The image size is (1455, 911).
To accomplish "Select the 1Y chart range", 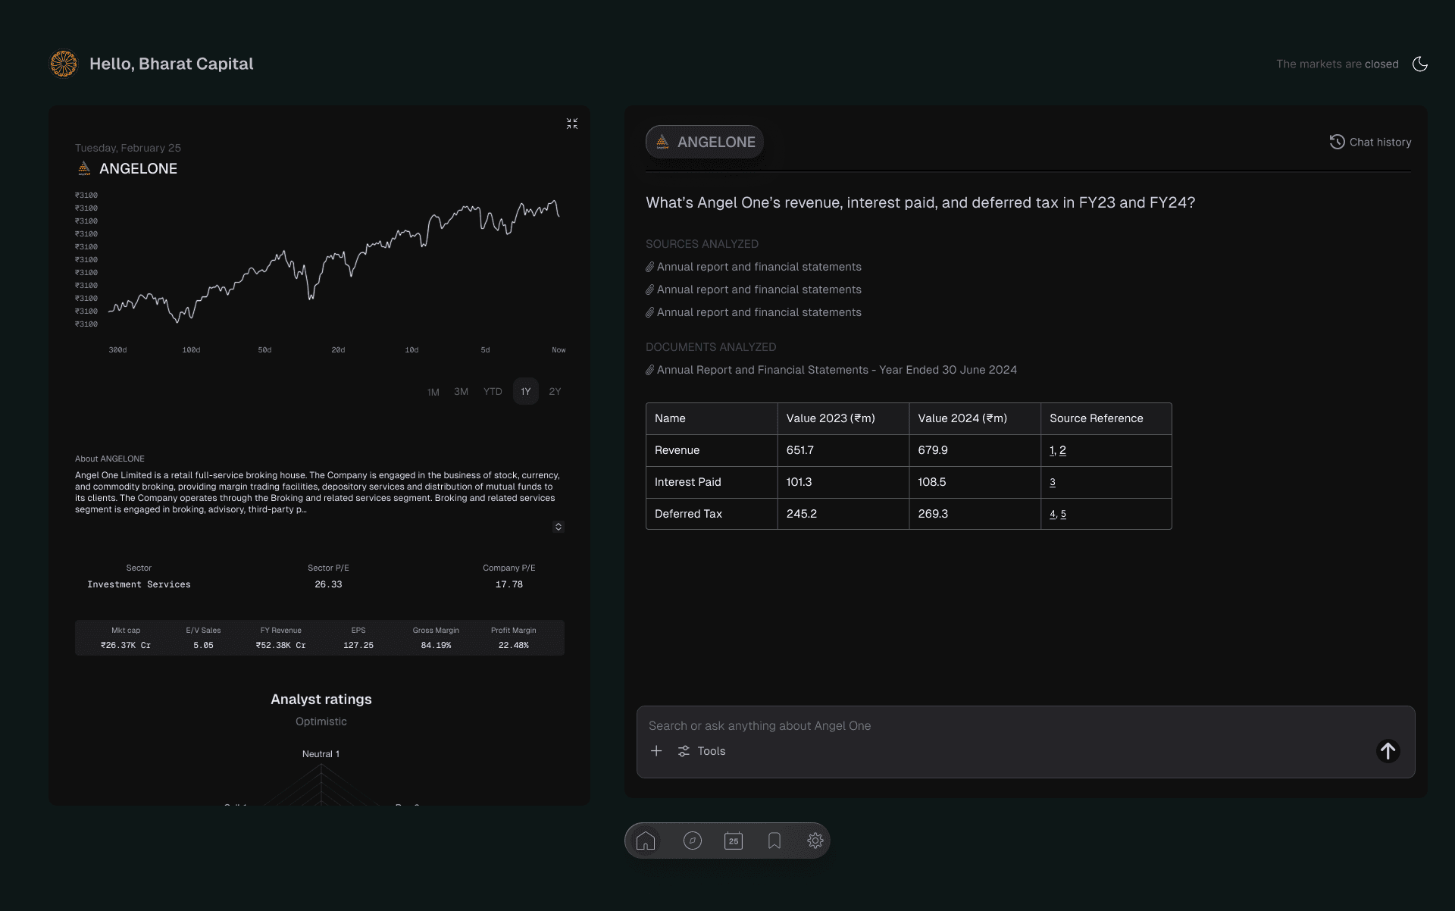I will pos(525,391).
